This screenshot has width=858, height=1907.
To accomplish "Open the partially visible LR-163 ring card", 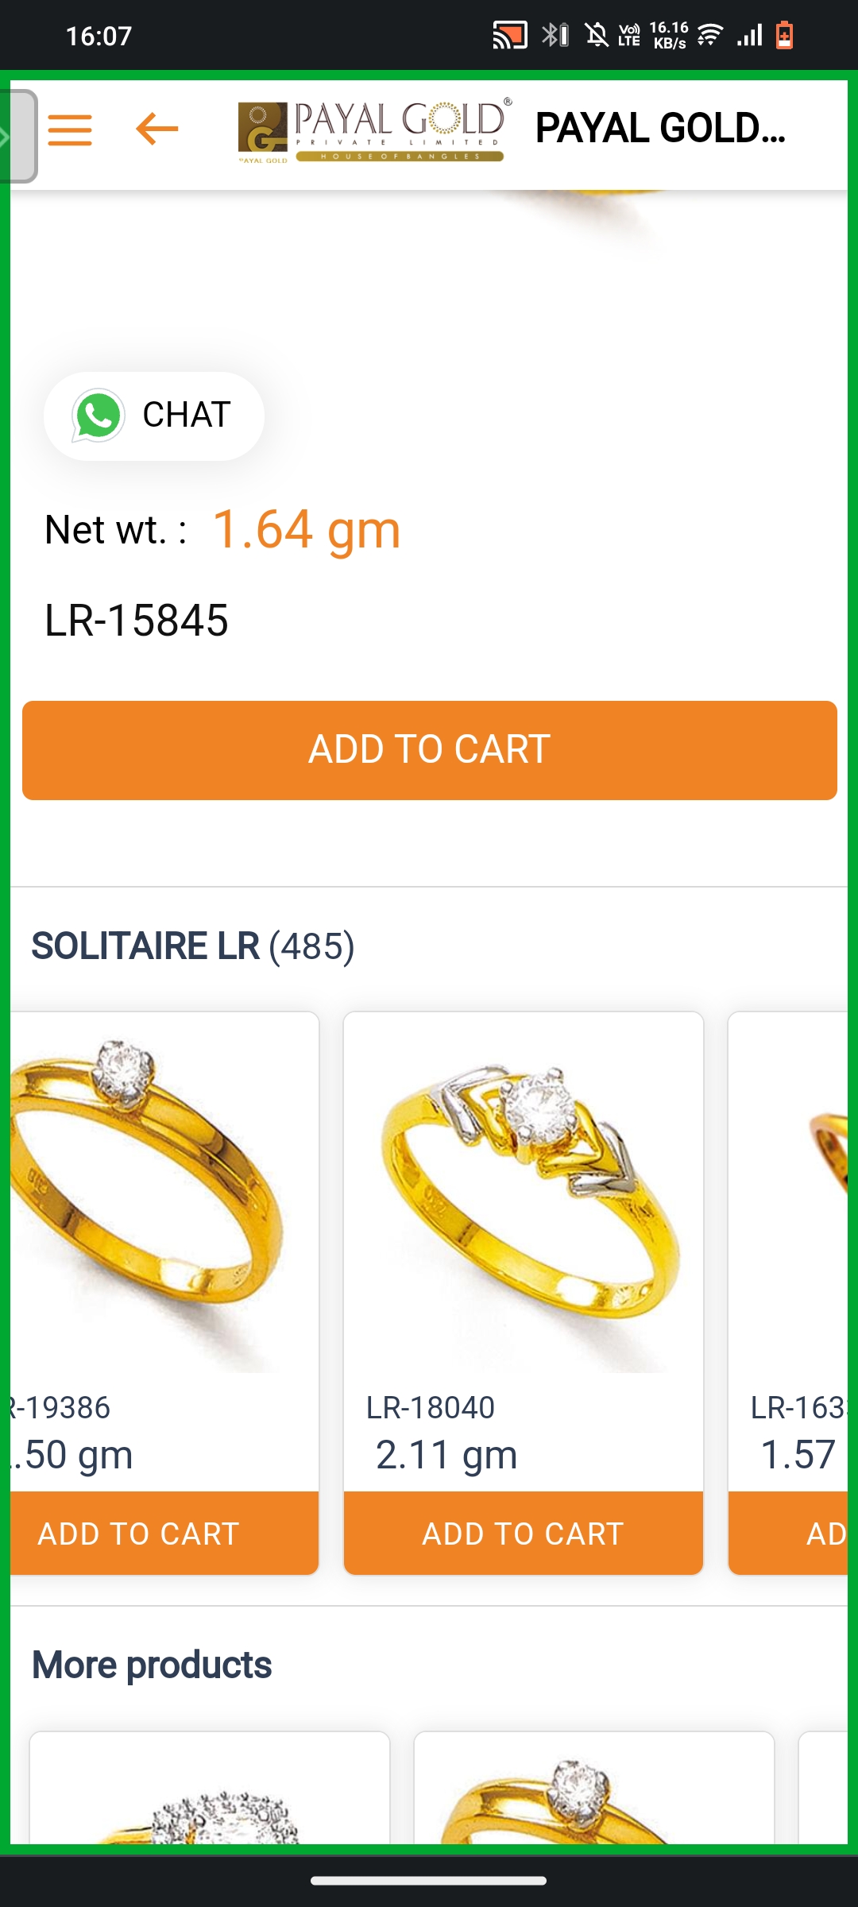I will point(788,1293).
